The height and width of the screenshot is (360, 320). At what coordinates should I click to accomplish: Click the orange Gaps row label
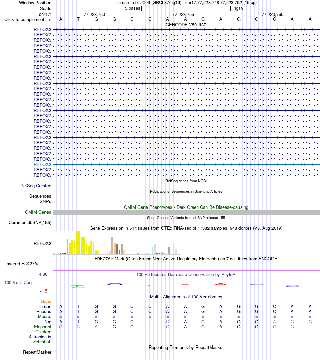(x=46, y=301)
